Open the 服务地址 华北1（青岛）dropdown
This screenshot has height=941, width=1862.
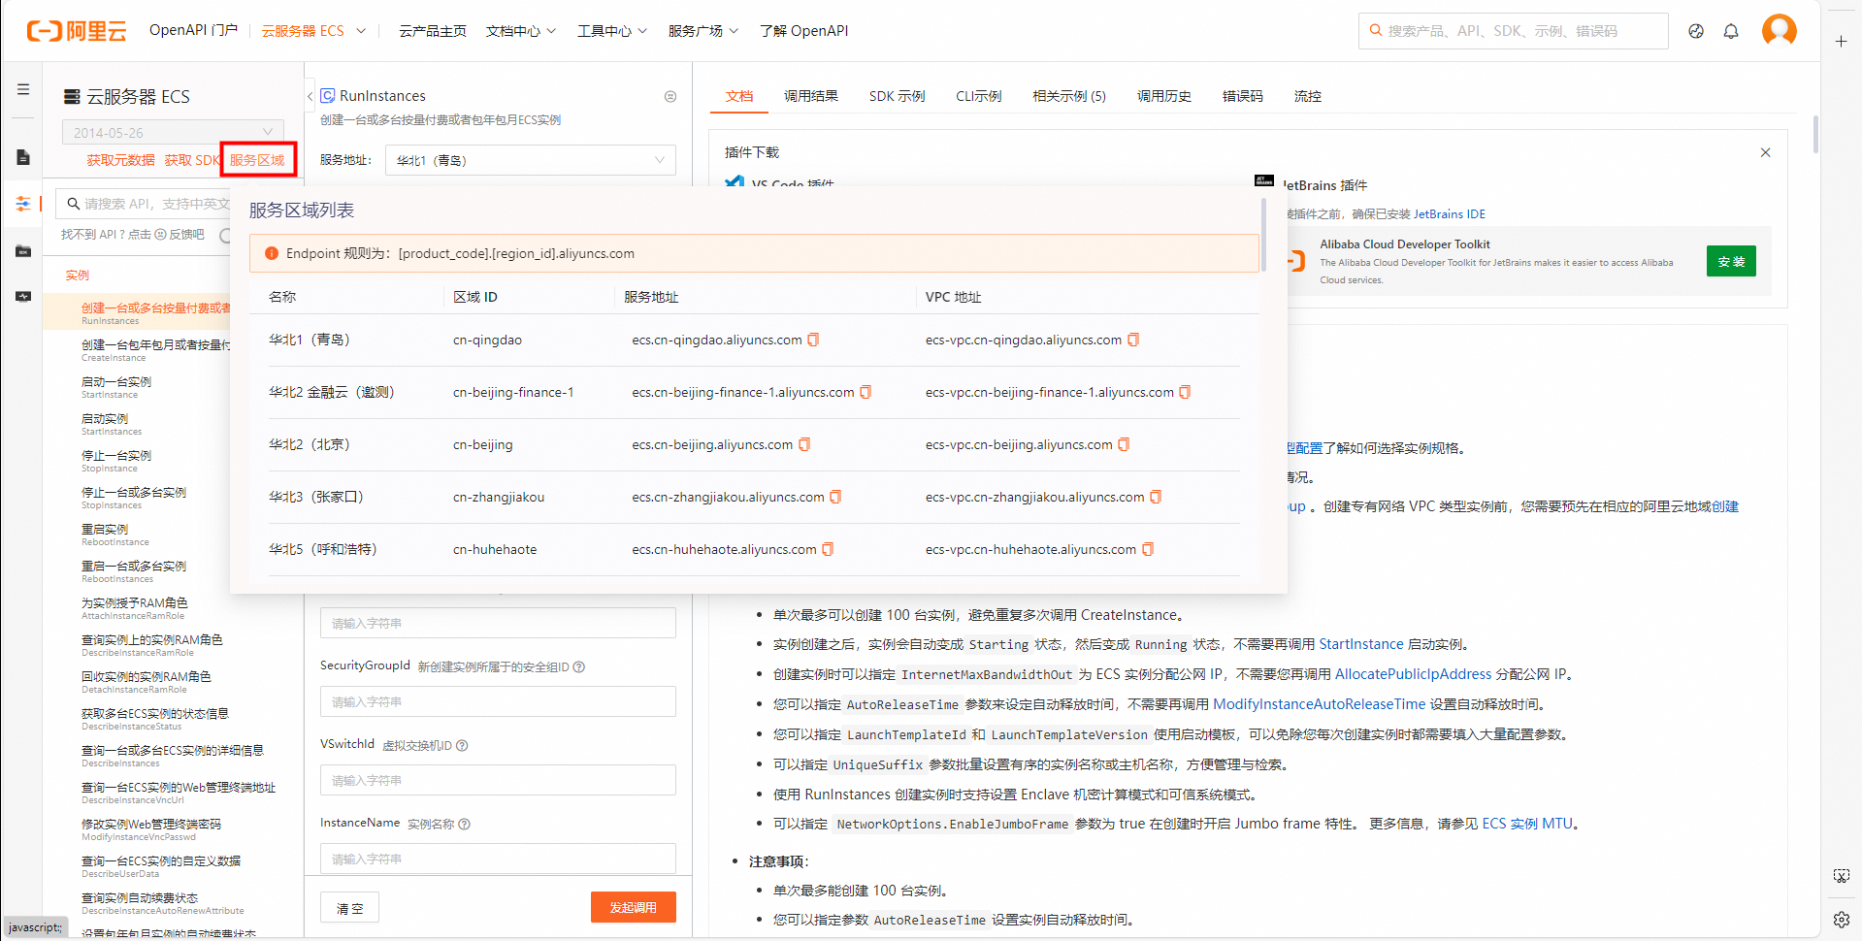[x=530, y=160]
